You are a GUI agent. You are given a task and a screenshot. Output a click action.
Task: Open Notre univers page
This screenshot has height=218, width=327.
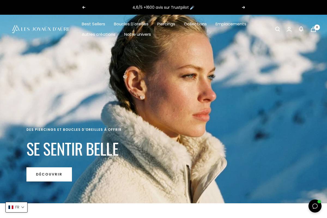click(138, 34)
